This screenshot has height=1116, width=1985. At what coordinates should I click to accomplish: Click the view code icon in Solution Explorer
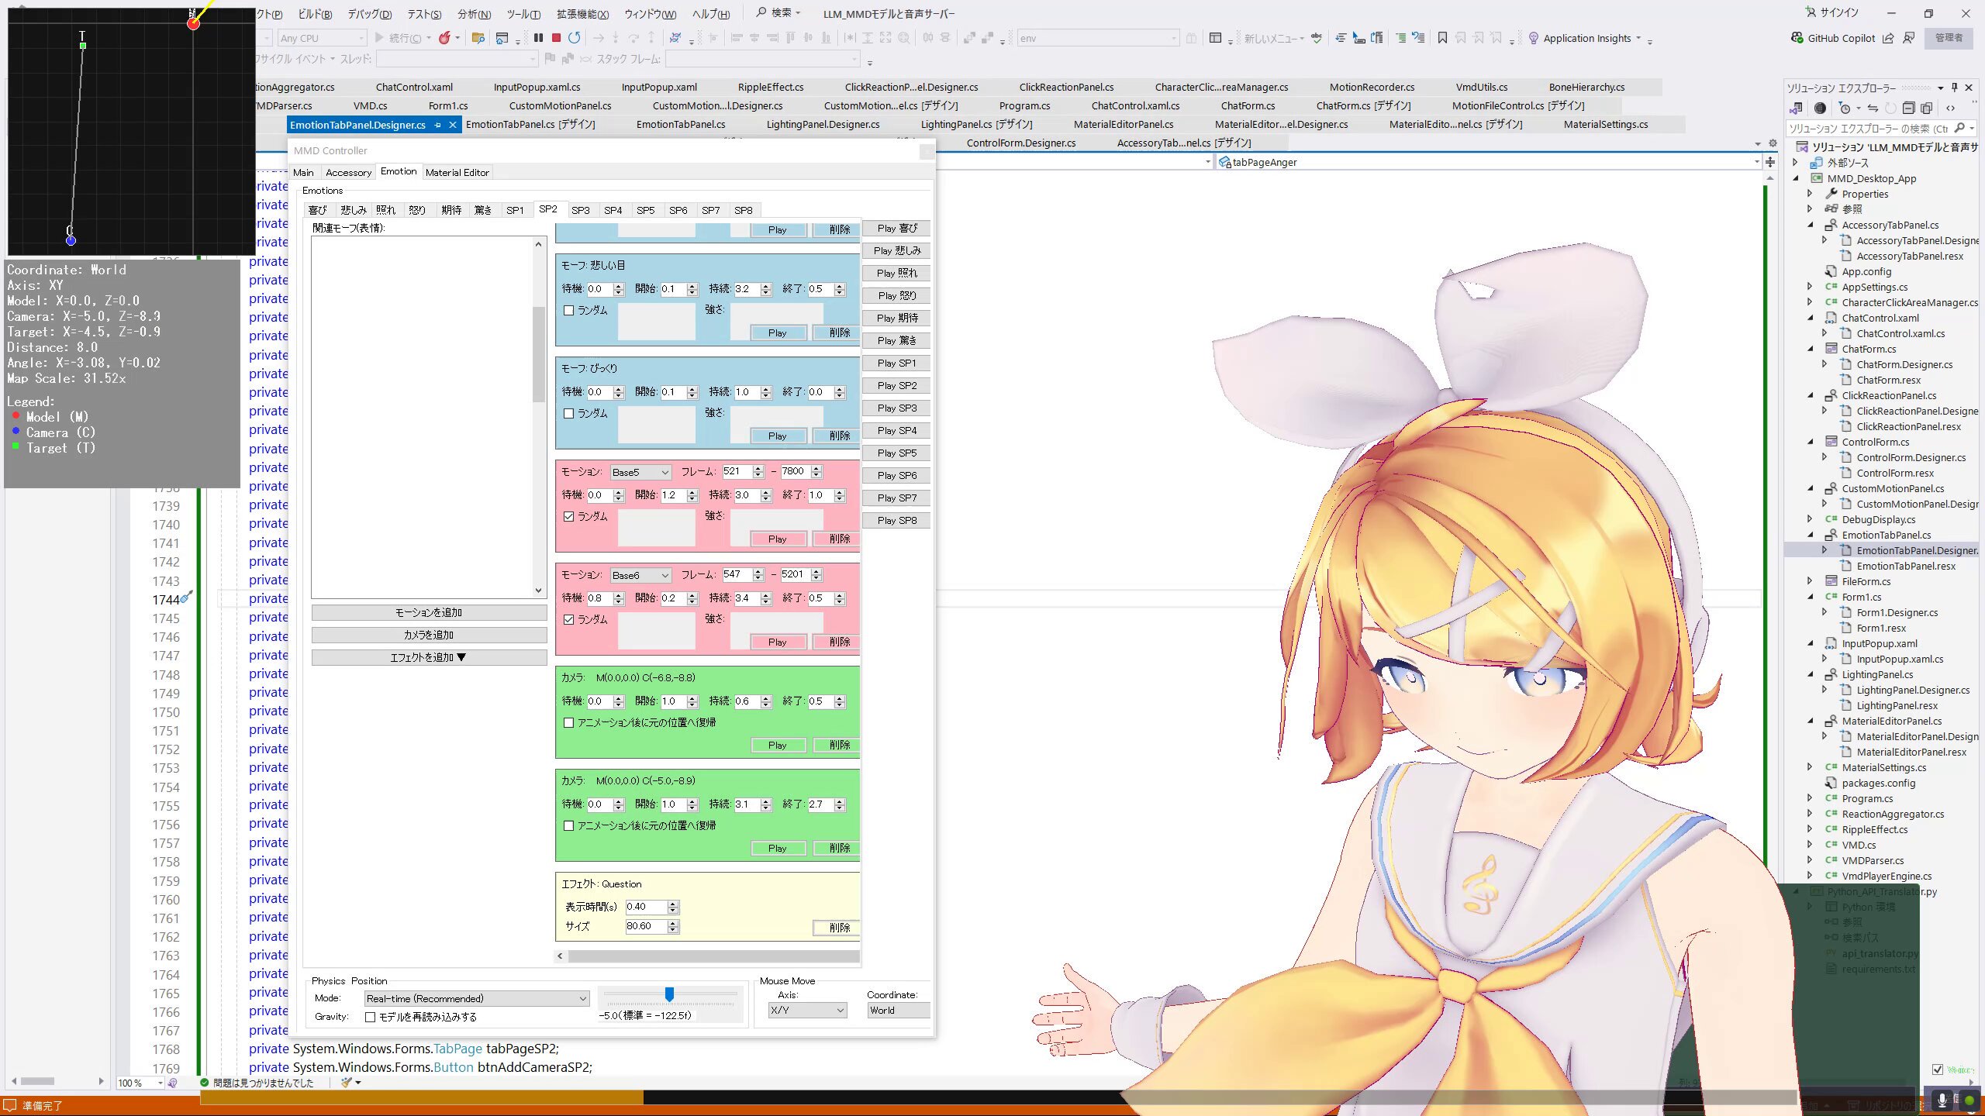[x=1951, y=108]
